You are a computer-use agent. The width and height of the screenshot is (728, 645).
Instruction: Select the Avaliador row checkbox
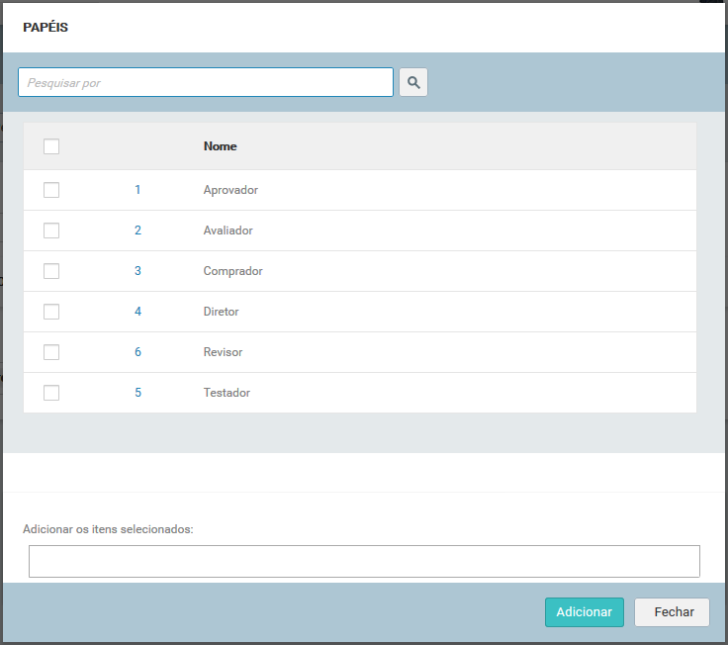51,230
